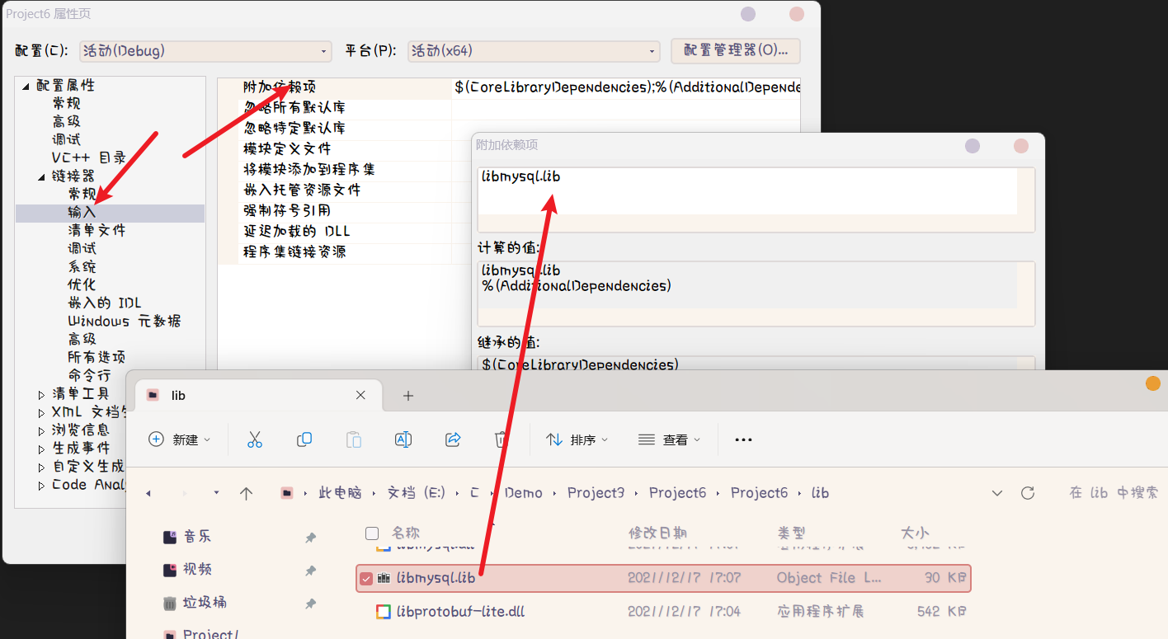Click the Rename icon in Explorer toolbar
Image resolution: width=1168 pixels, height=639 pixels.
coord(403,439)
